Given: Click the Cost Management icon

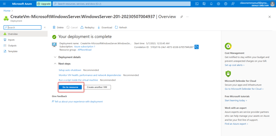Looking at the screenshot, I should tap(228, 46).
